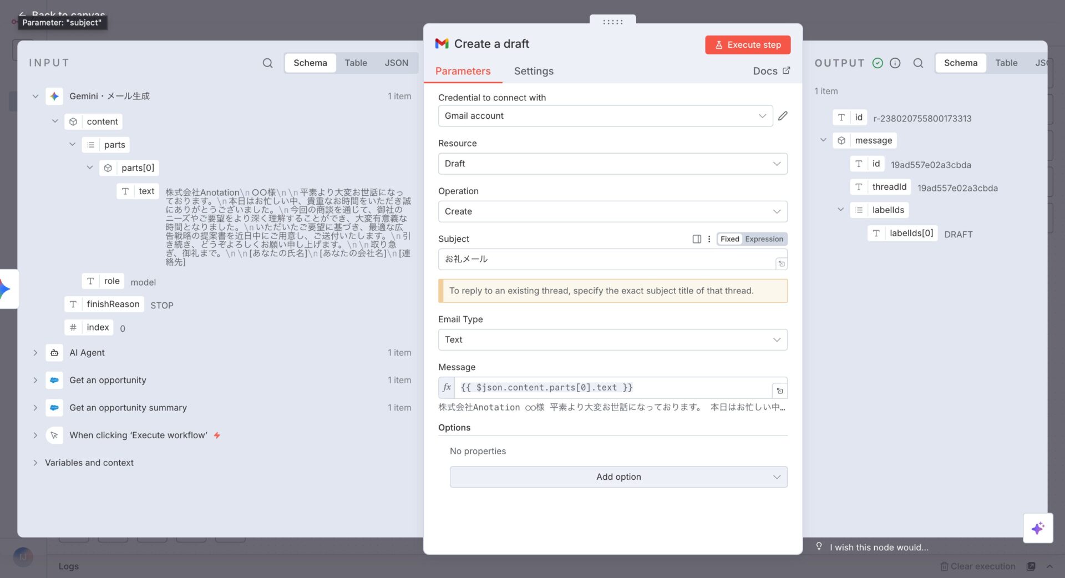Switch OUTPUT view to Table tab
Viewport: 1065px width, 578px height.
pos(1006,63)
